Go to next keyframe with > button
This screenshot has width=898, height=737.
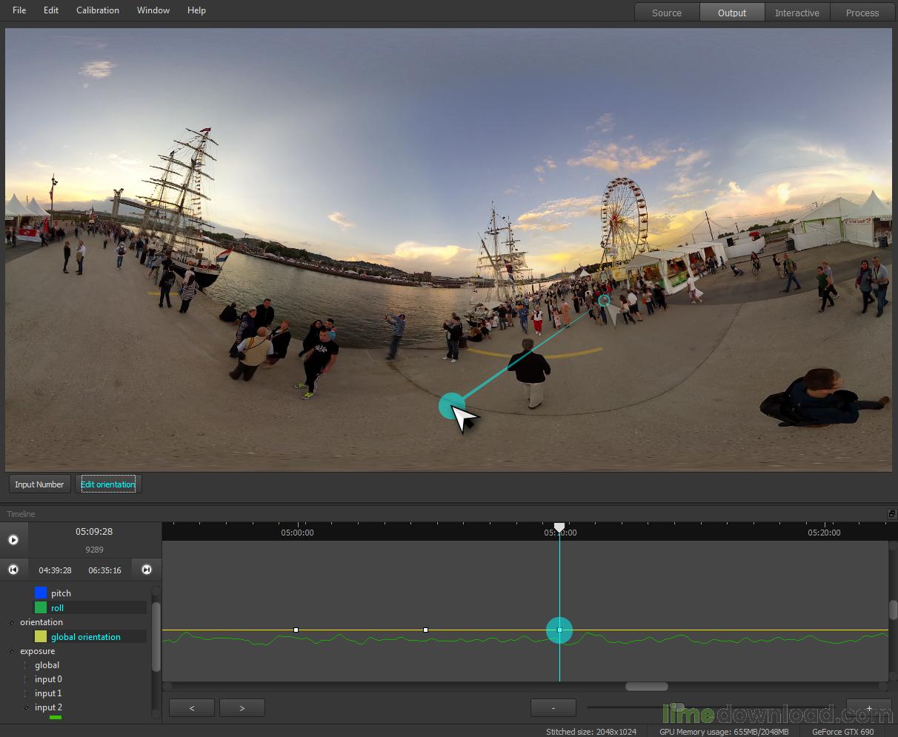coord(242,708)
